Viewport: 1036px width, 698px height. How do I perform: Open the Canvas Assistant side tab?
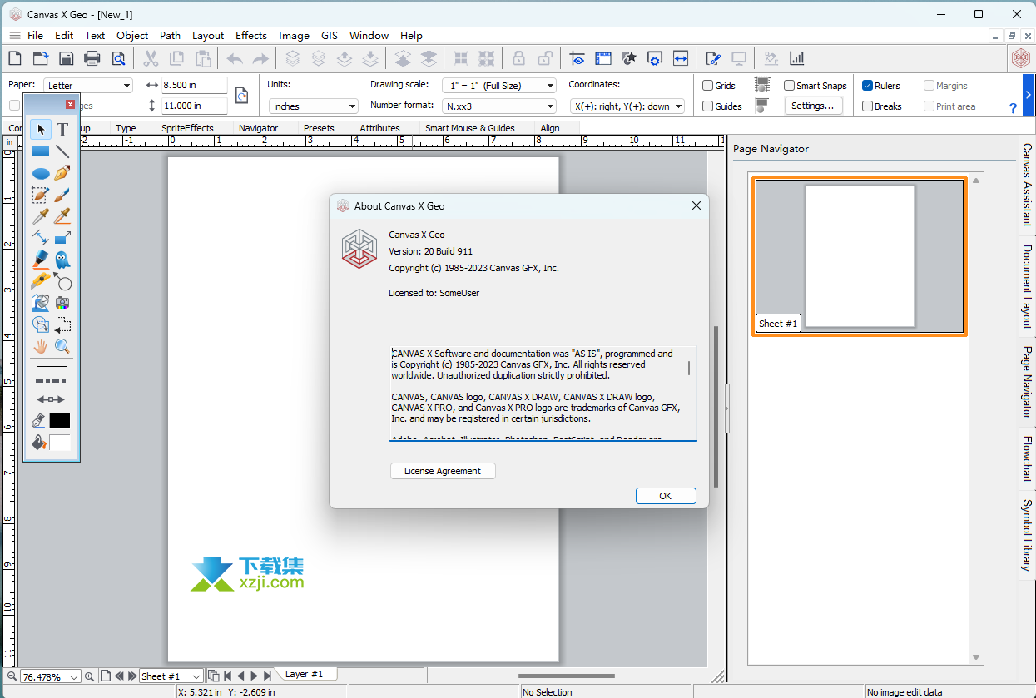tap(1027, 185)
